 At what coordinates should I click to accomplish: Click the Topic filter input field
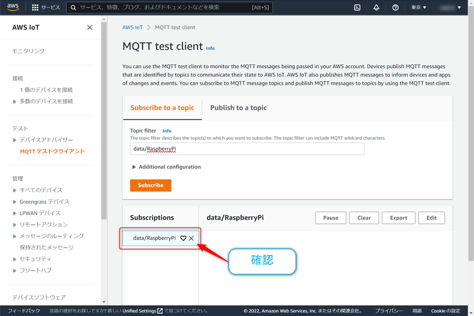coord(247,149)
